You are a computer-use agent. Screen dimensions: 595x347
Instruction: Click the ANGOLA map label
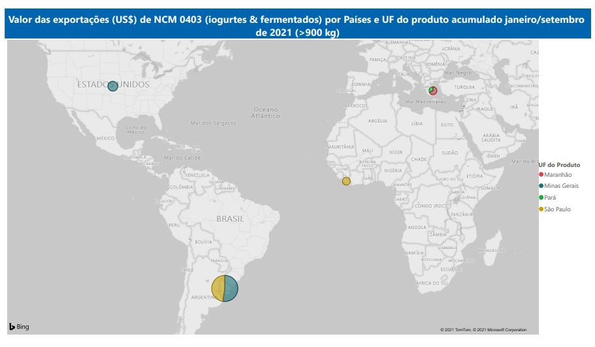point(417,227)
